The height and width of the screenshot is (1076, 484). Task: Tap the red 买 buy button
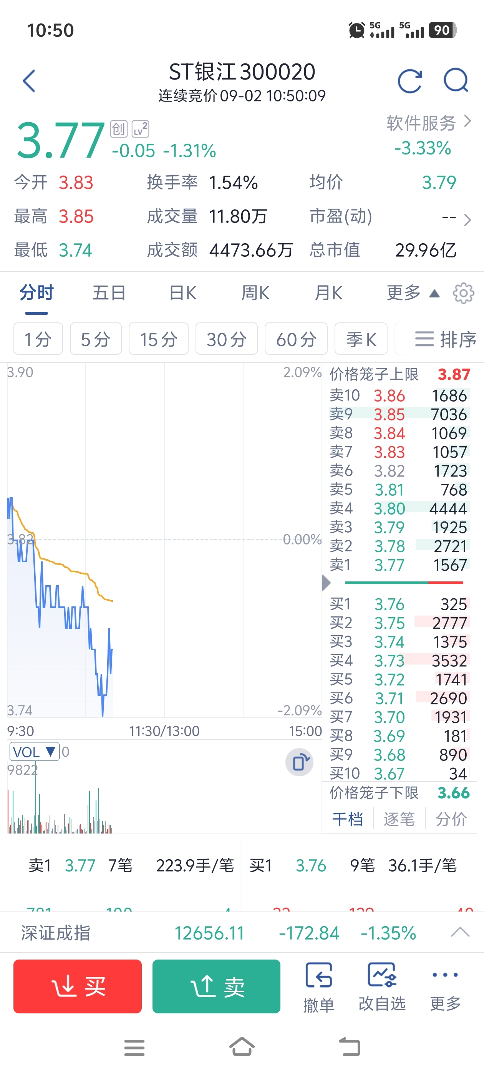pyautogui.click(x=78, y=986)
